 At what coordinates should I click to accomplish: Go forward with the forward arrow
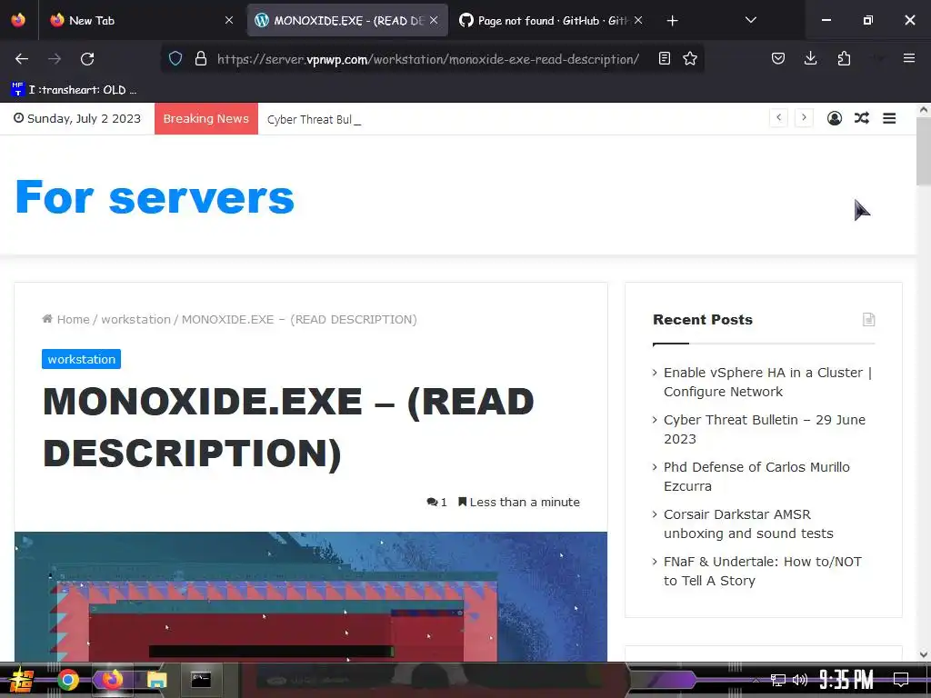click(55, 59)
